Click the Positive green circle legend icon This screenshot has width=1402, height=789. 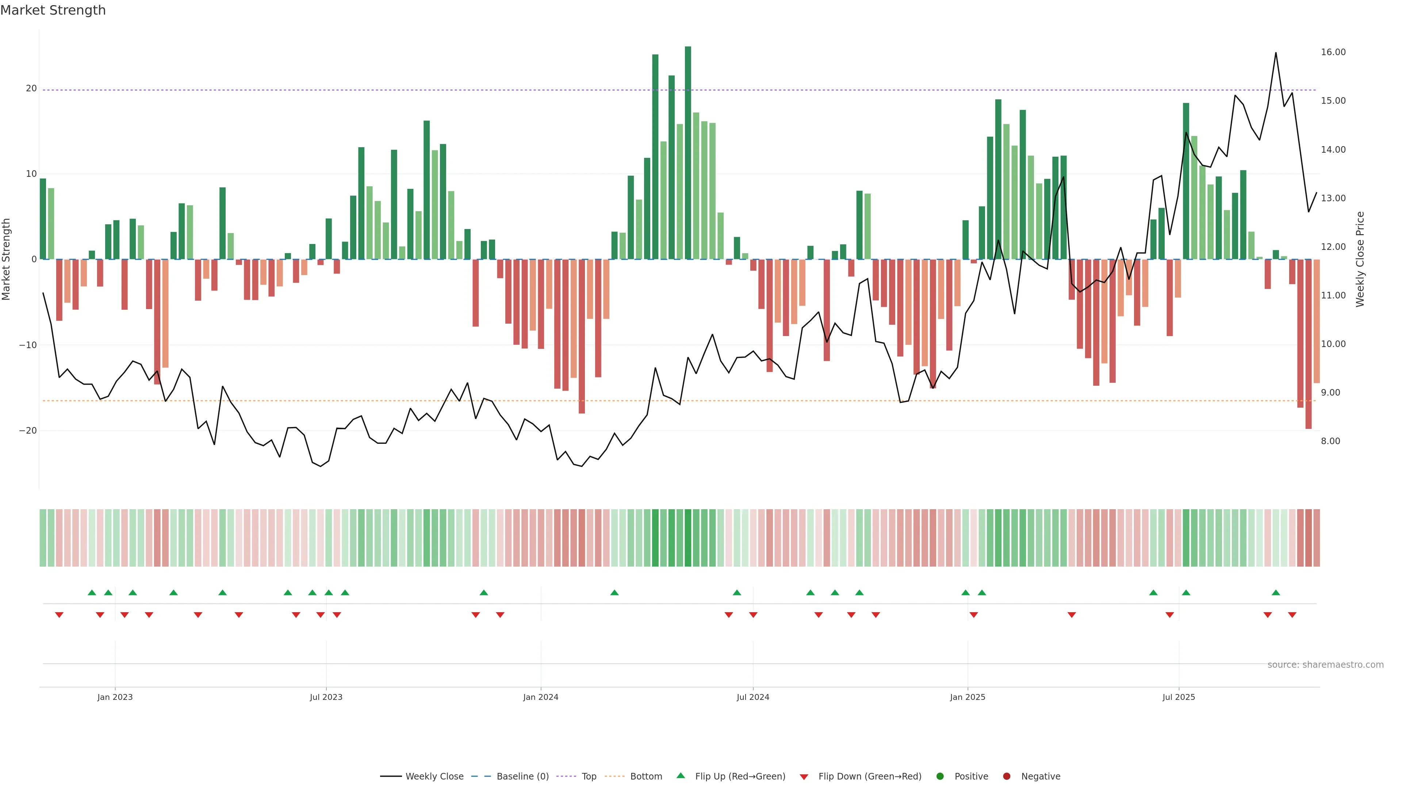point(940,777)
